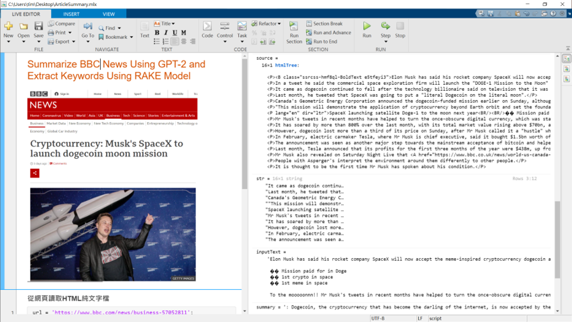The image size is (572, 322).
Task: Switch to the VIEW tab
Action: tap(108, 14)
